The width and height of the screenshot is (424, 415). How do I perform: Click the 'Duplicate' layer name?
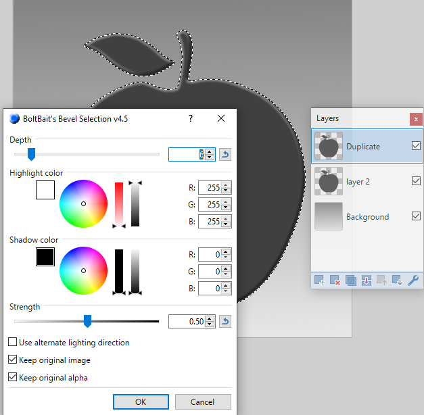(x=363, y=146)
